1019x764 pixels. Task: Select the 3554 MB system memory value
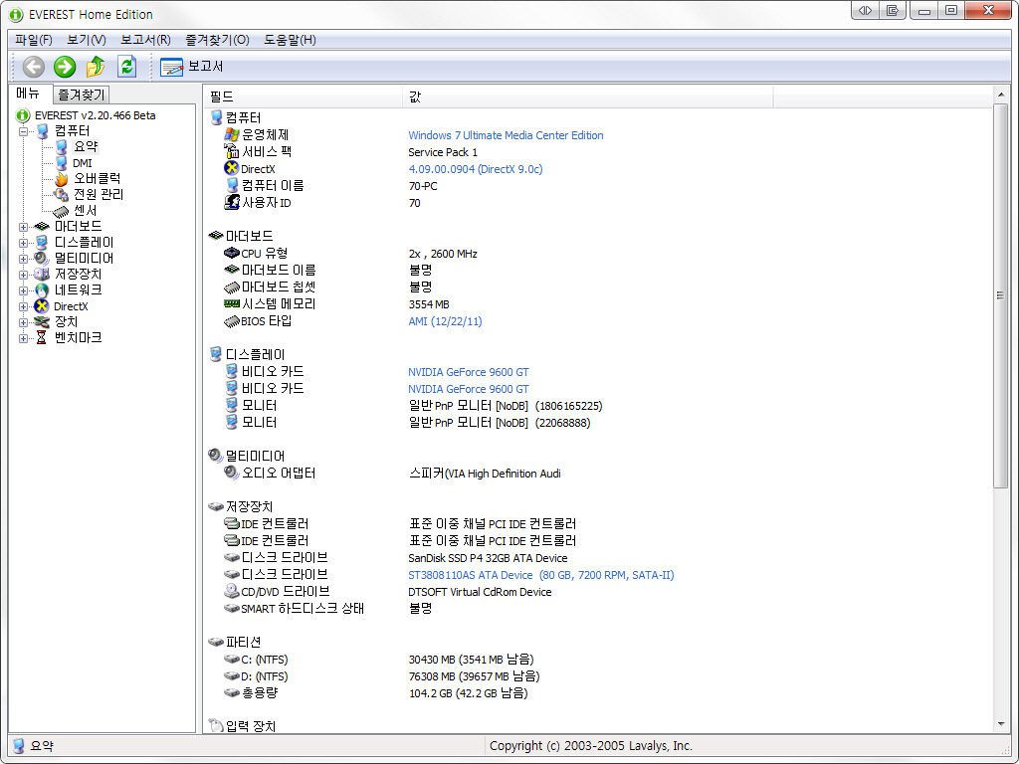click(428, 304)
